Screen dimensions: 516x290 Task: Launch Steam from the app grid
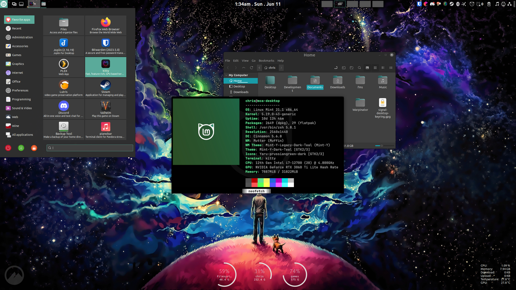(106, 88)
